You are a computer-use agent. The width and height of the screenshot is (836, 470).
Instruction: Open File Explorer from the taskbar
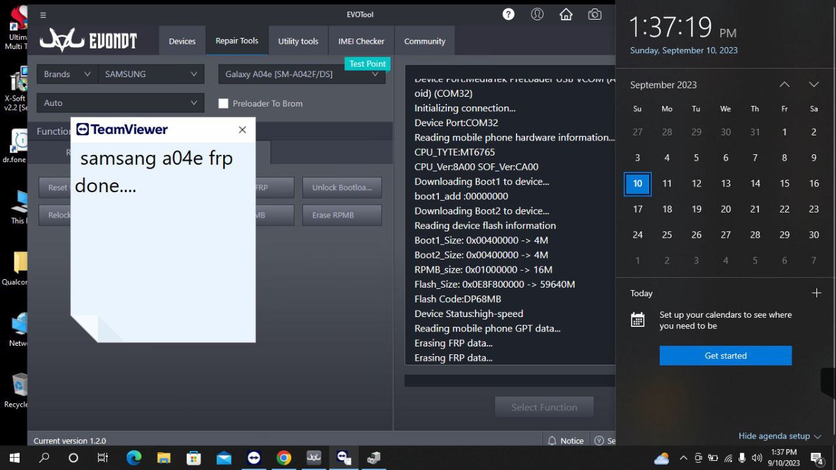[x=163, y=458]
